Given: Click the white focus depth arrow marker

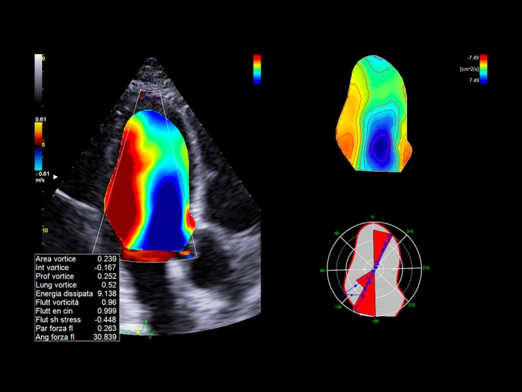Looking at the screenshot, I should click(x=55, y=177).
